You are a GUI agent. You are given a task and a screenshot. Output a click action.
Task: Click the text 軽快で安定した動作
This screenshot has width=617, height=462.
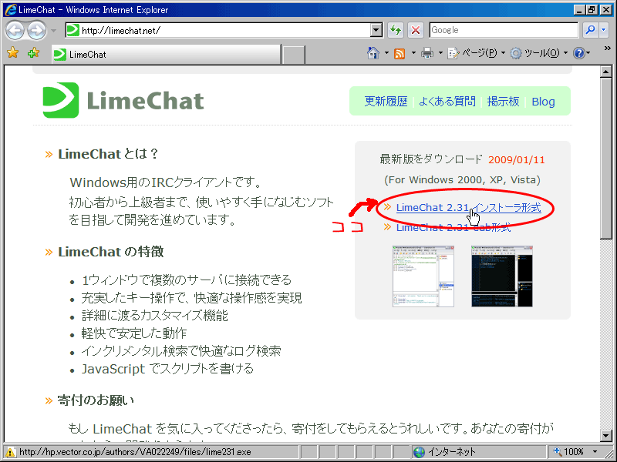point(133,333)
